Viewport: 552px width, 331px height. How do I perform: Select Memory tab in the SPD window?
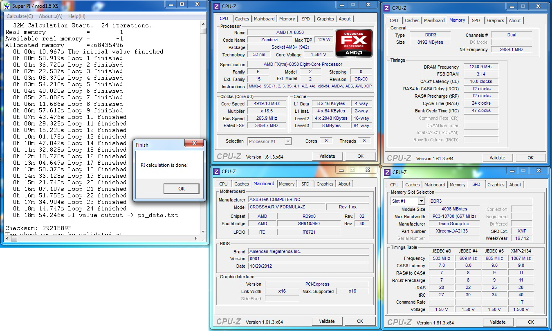(458, 185)
